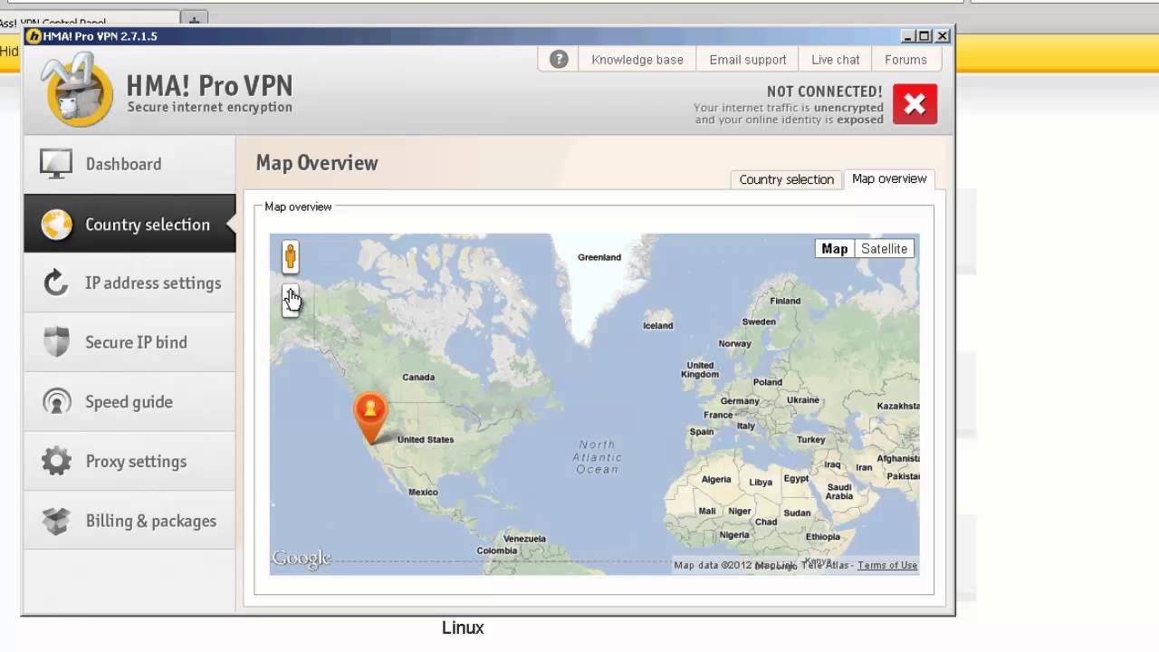Image resolution: width=1159 pixels, height=652 pixels.
Task: Click the Google logo on map
Action: click(302, 559)
